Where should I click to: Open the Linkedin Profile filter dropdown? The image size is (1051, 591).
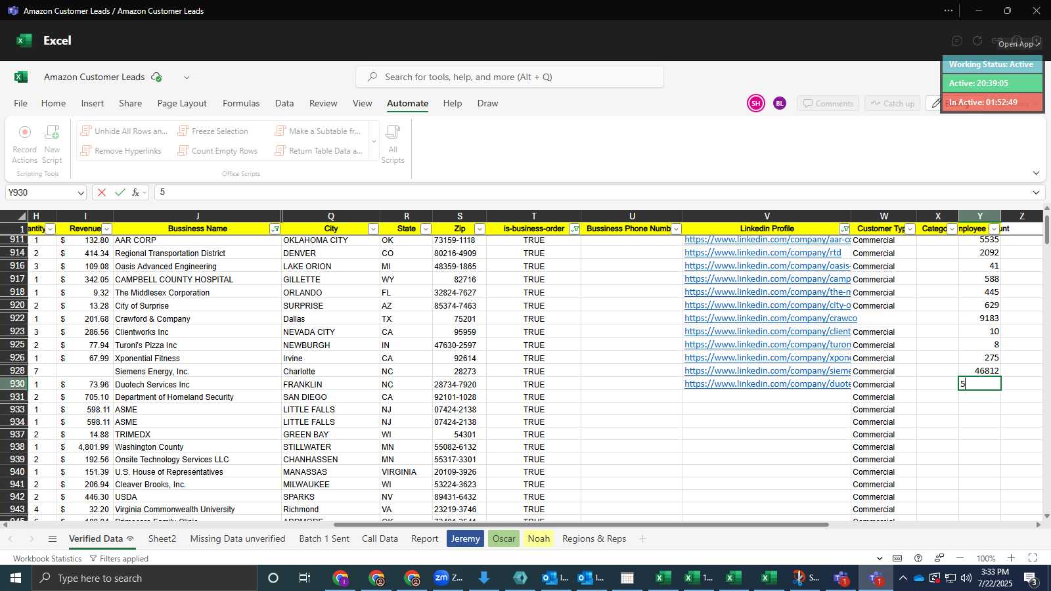coord(844,229)
